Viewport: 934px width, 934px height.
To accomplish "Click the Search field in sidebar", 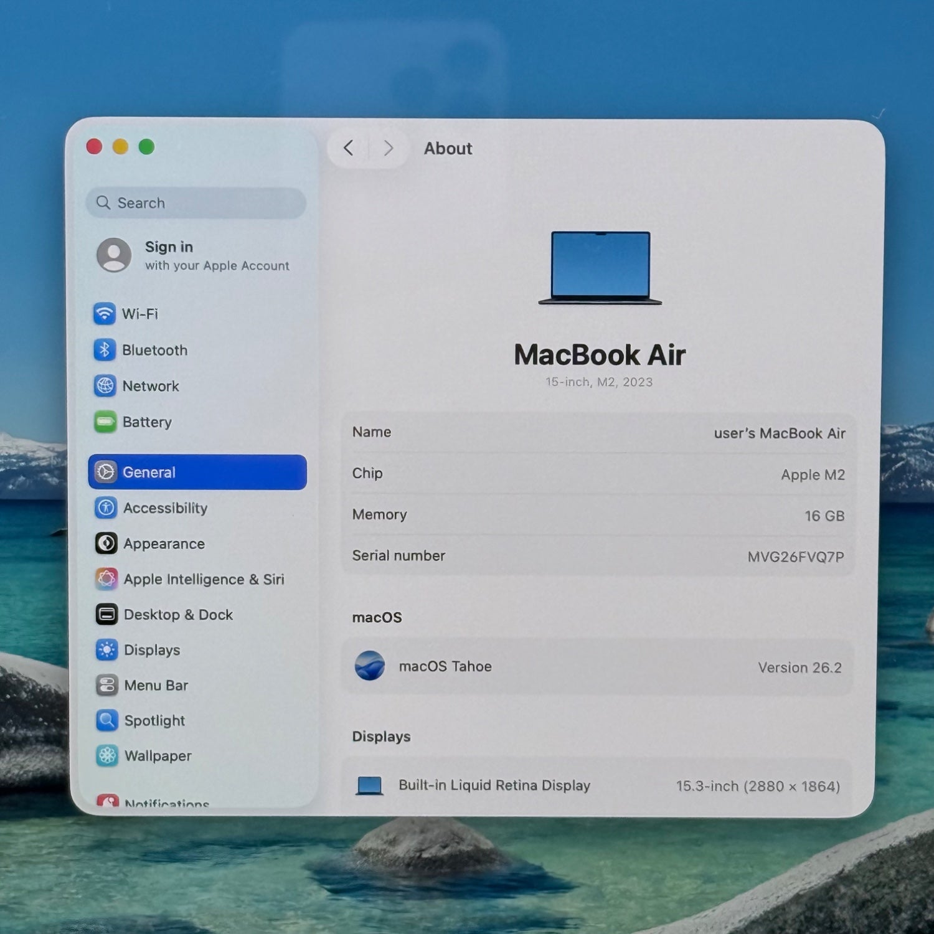I will pyautogui.click(x=196, y=203).
